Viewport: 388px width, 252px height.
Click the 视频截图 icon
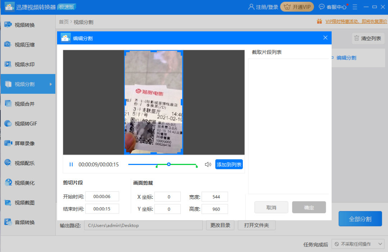(x=8, y=202)
